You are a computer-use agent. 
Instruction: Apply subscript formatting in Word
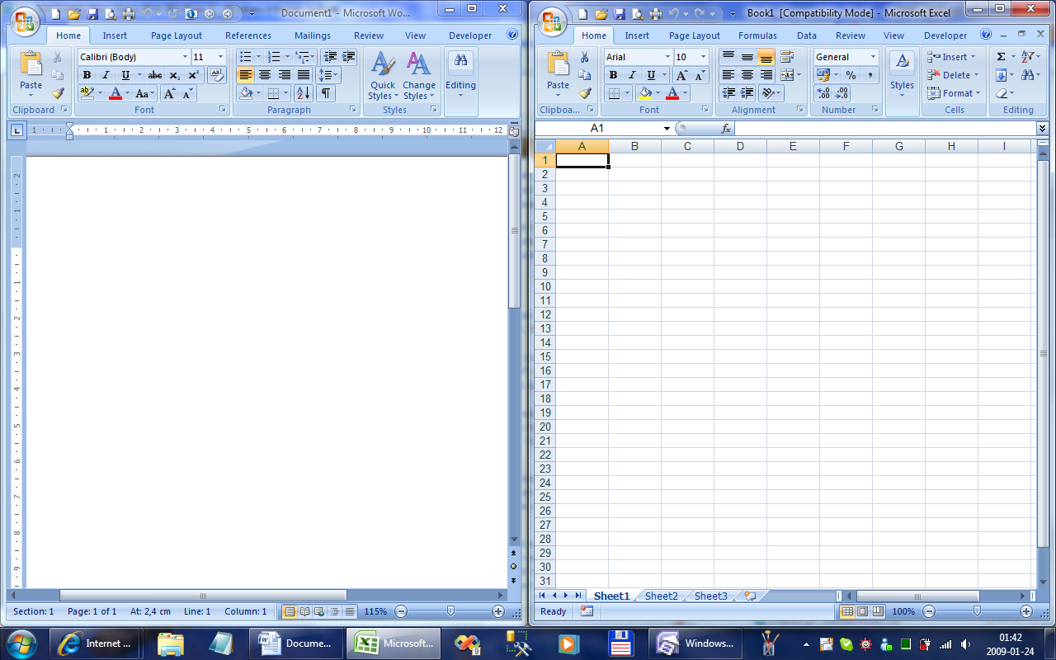(174, 75)
